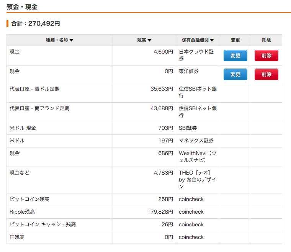Click マネックス証券 institution cell
291x252 pixels.
click(198, 141)
